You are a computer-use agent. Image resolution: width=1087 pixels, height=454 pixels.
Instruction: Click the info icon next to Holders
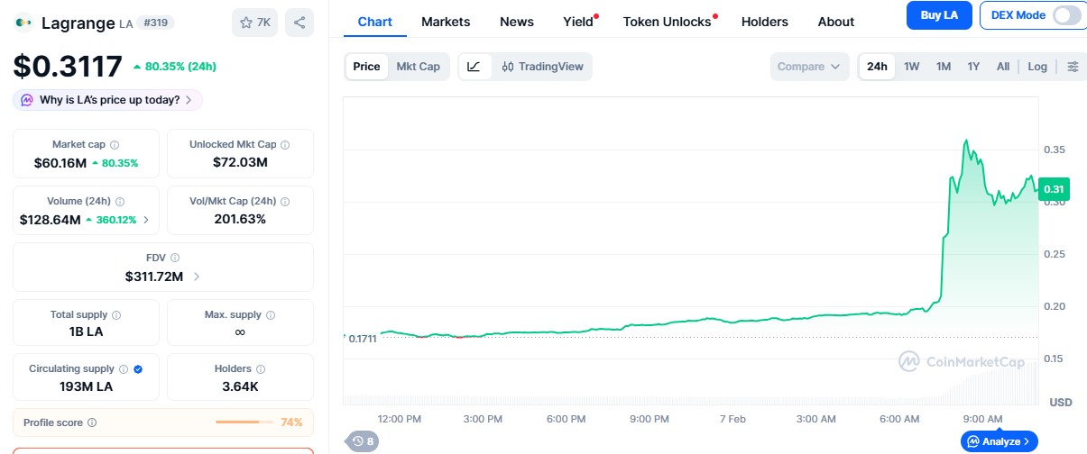(x=261, y=368)
